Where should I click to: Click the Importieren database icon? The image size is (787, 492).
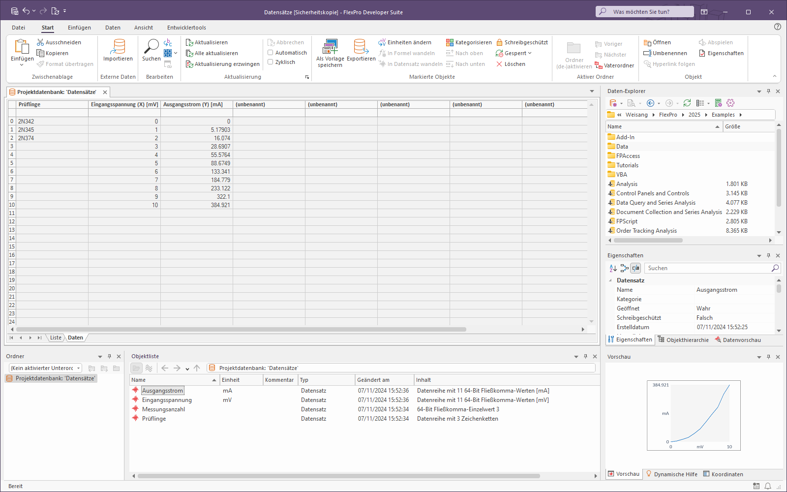tap(118, 47)
